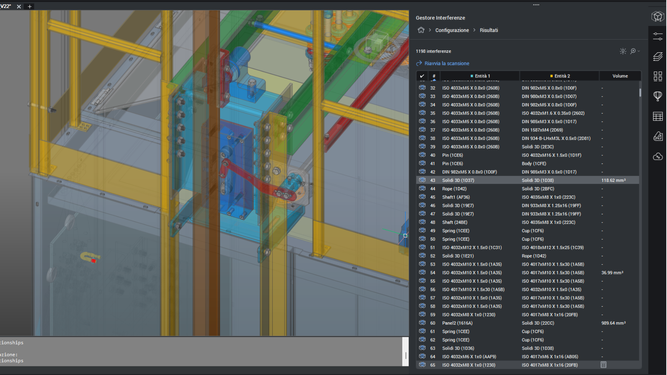Toggle the light bulb highlight icon
This screenshot has width=667, height=375.
tap(623, 51)
